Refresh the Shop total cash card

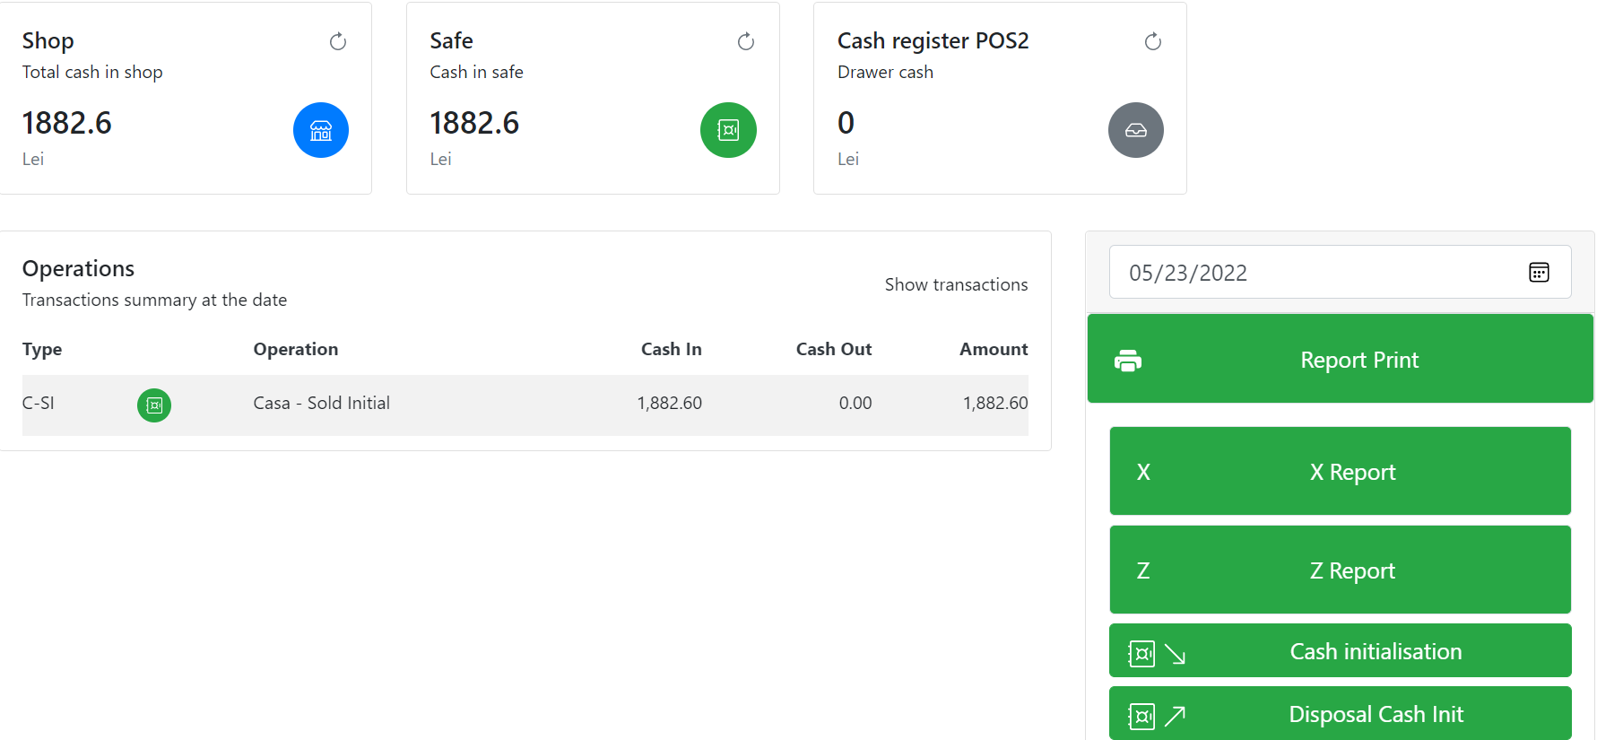point(338,41)
